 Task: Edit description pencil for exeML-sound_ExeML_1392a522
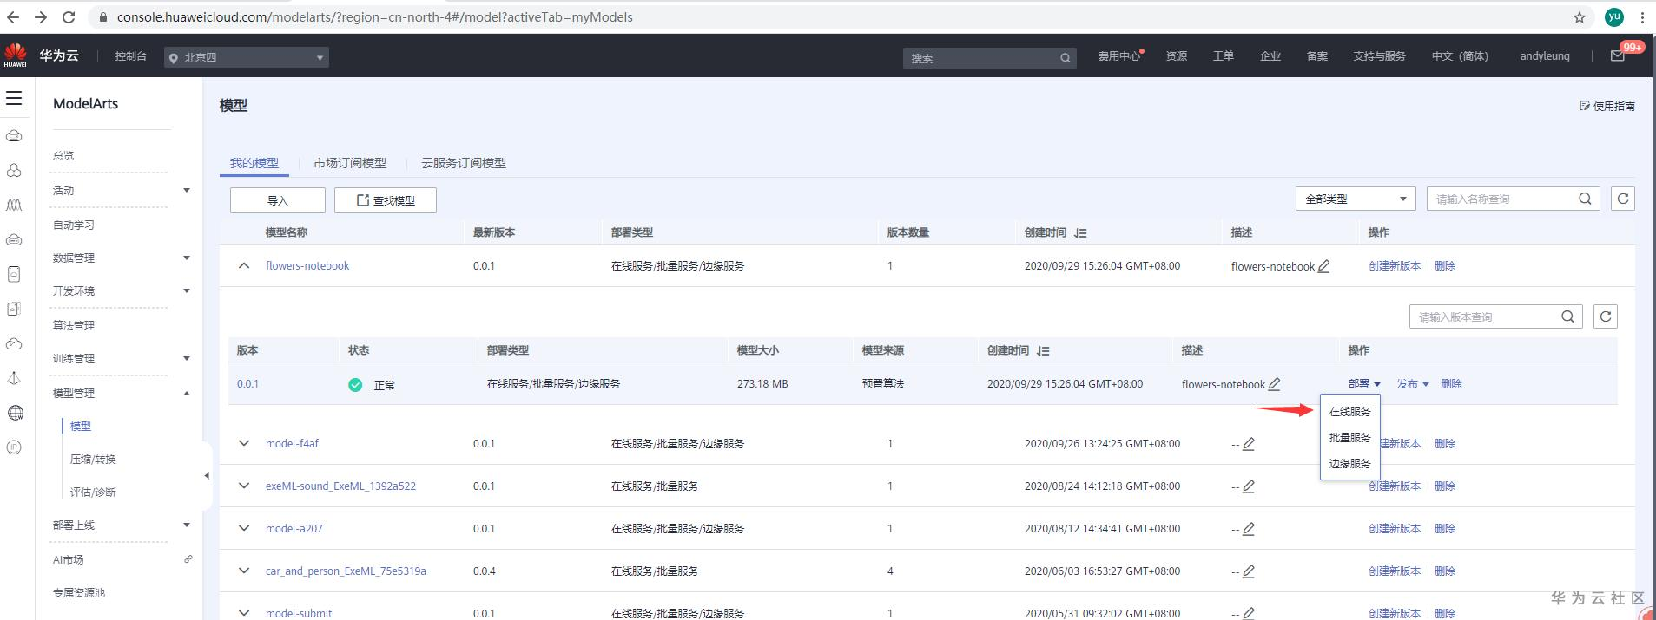click(x=1249, y=486)
